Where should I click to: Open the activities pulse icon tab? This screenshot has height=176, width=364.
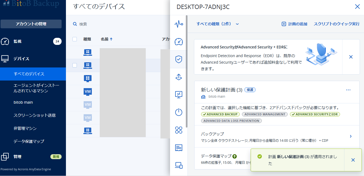179,24
